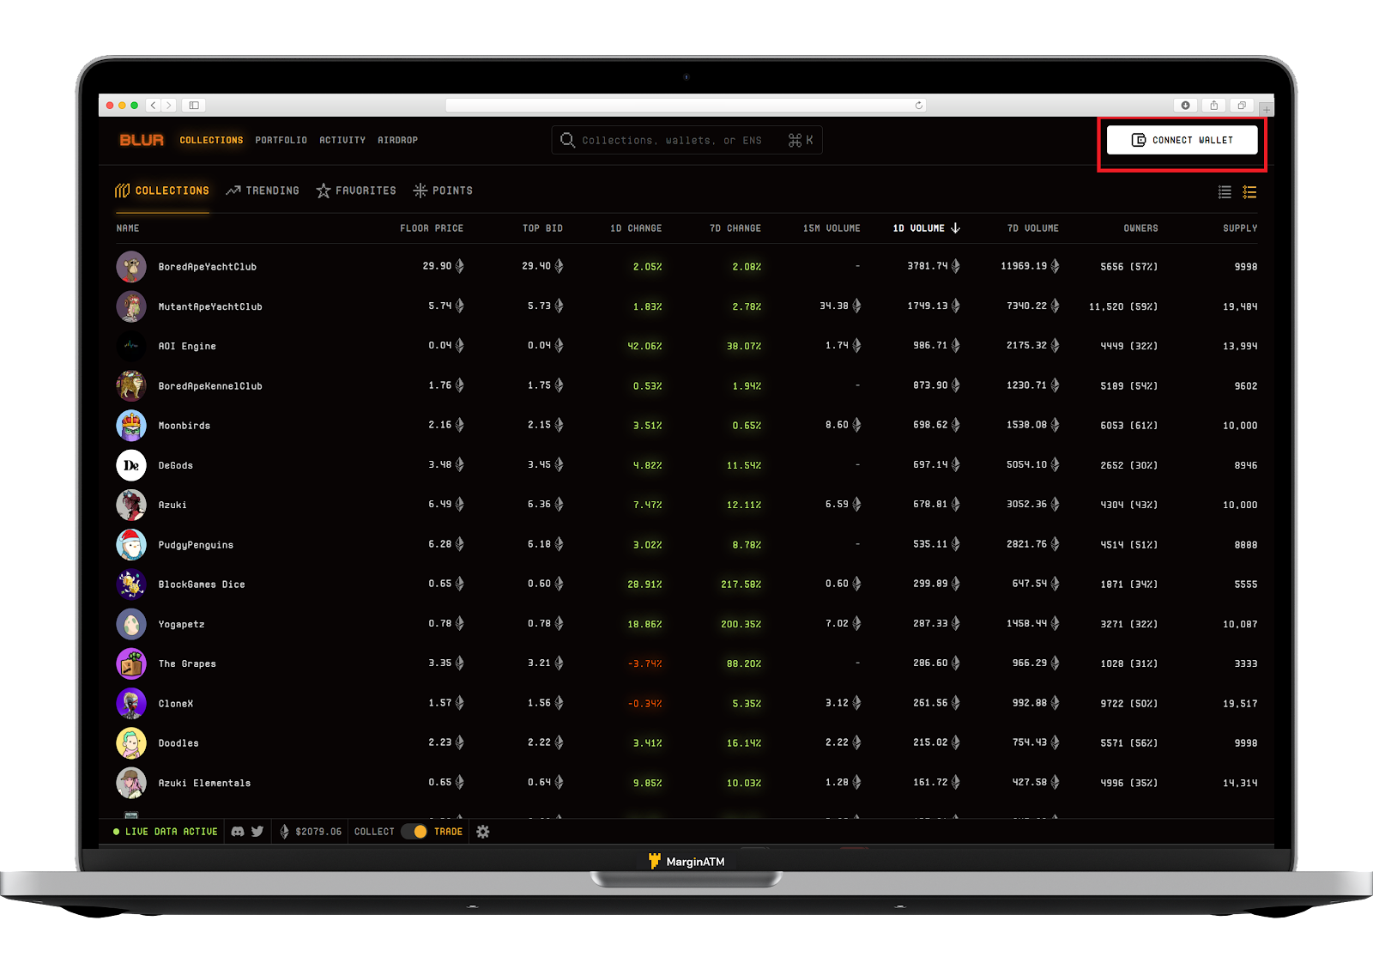Open The Grapes collection avatar
This screenshot has height=957, width=1373.
pyautogui.click(x=131, y=663)
